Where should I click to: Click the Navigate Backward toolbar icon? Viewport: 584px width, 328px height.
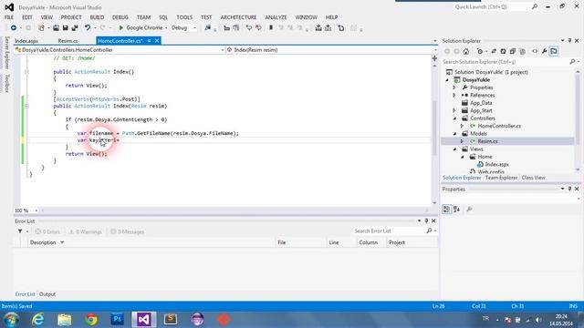click(x=14, y=28)
